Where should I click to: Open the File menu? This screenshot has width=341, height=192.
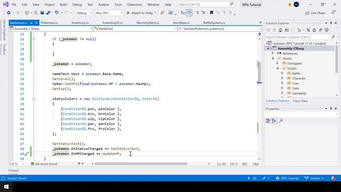(x=14, y=5)
